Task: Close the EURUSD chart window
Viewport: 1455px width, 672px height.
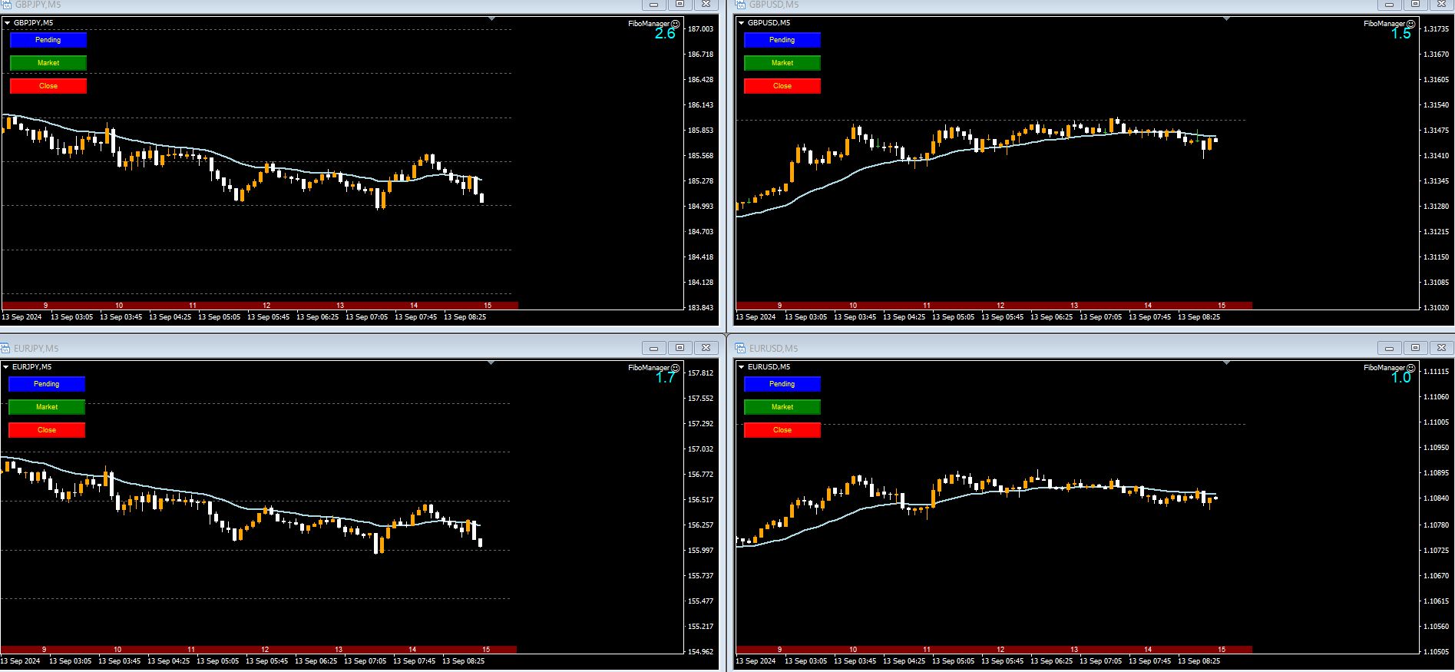Action: tap(1442, 348)
